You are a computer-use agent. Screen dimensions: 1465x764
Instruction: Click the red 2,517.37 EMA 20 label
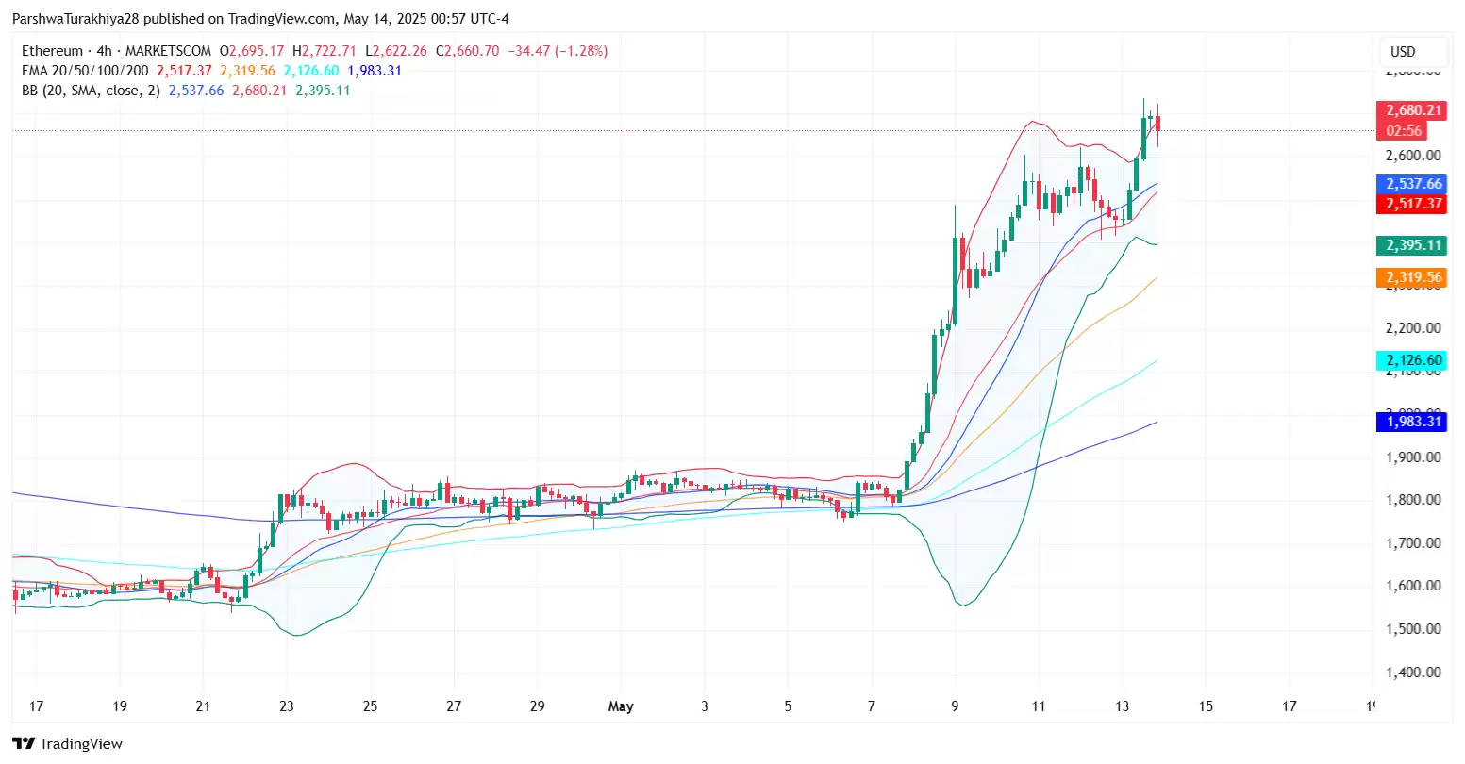tap(1412, 203)
